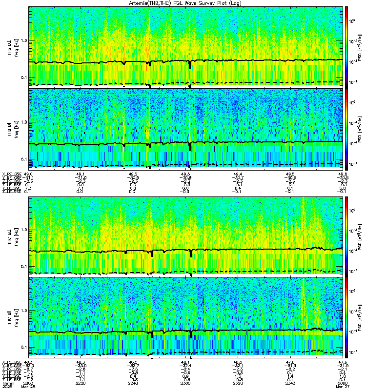Viewport: 366px width, 390px height.
Task: Click the 'THB B⊥ freq [Hz]' axis label
Action: coord(13,47)
